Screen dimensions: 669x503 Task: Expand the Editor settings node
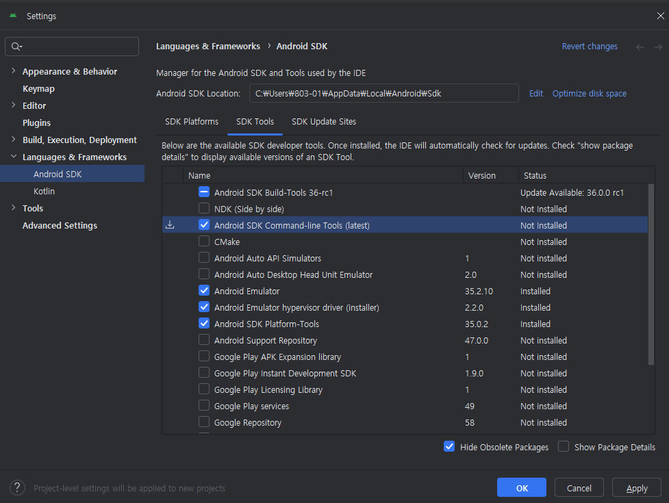tap(13, 105)
